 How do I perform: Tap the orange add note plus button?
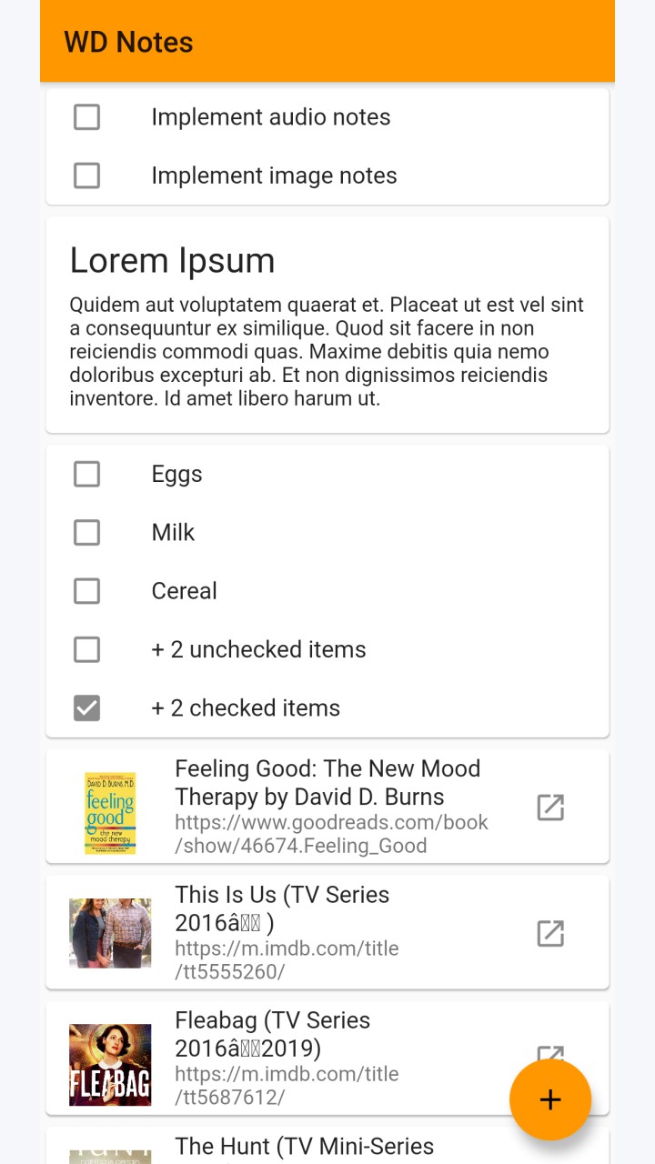click(x=550, y=1099)
